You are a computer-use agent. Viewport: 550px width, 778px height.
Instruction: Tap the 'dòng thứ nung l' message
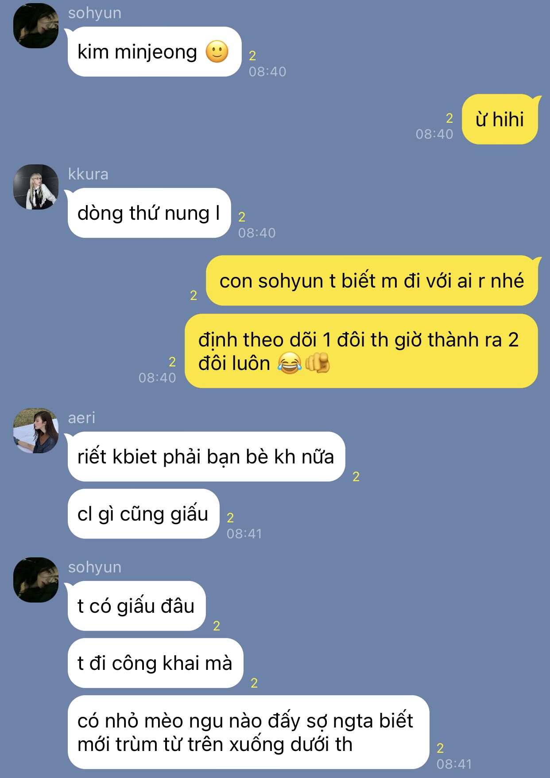pos(149,213)
